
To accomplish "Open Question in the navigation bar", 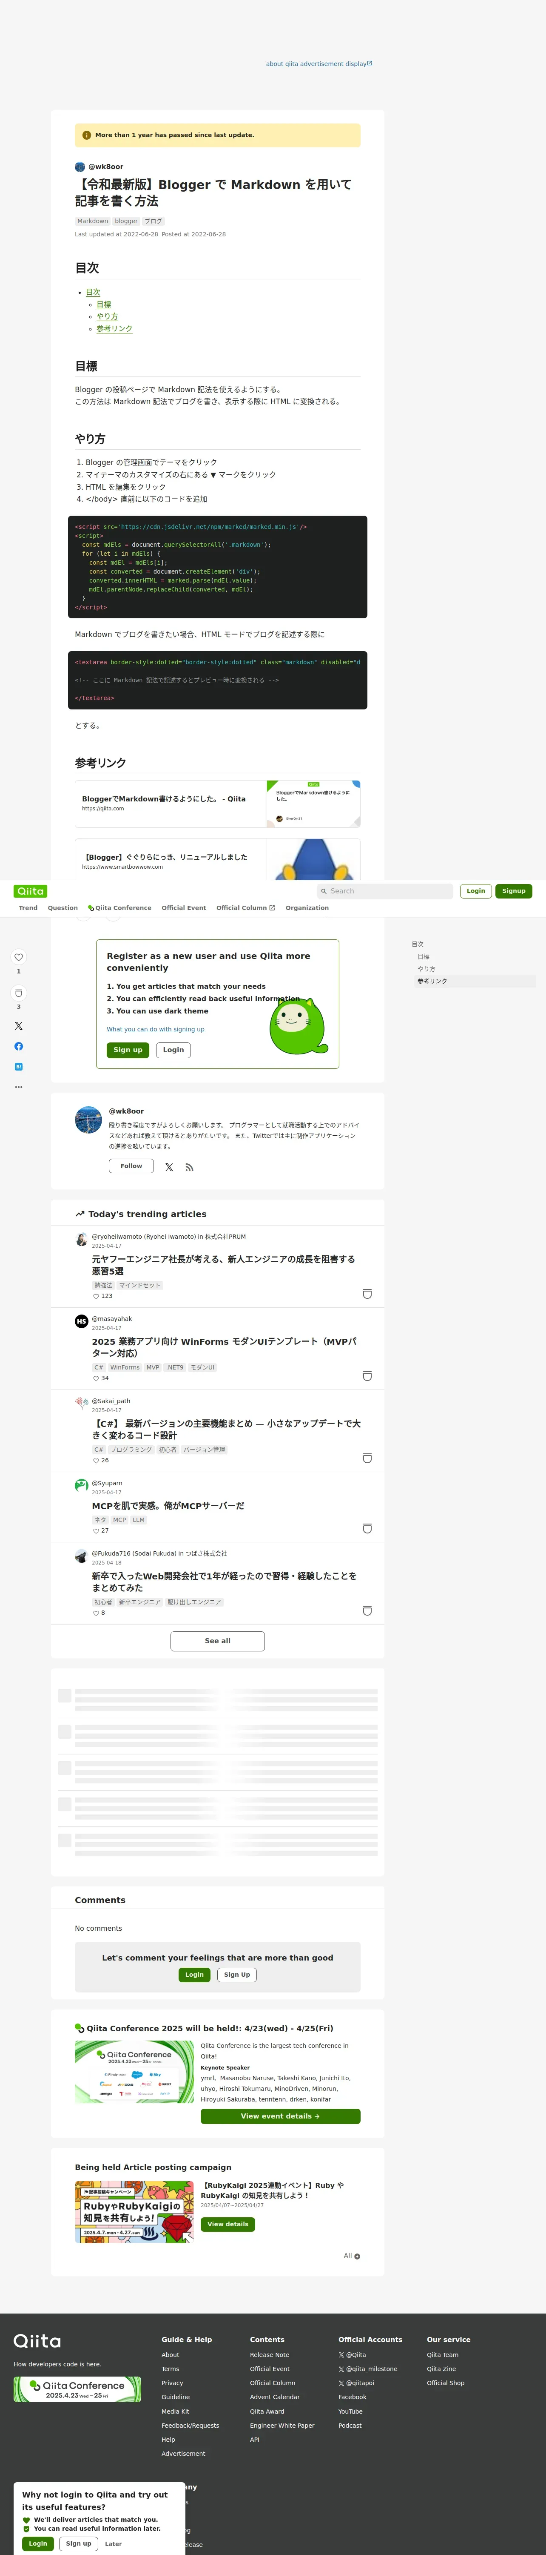I will tap(63, 907).
